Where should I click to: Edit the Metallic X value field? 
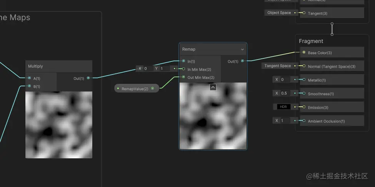pos(285,79)
